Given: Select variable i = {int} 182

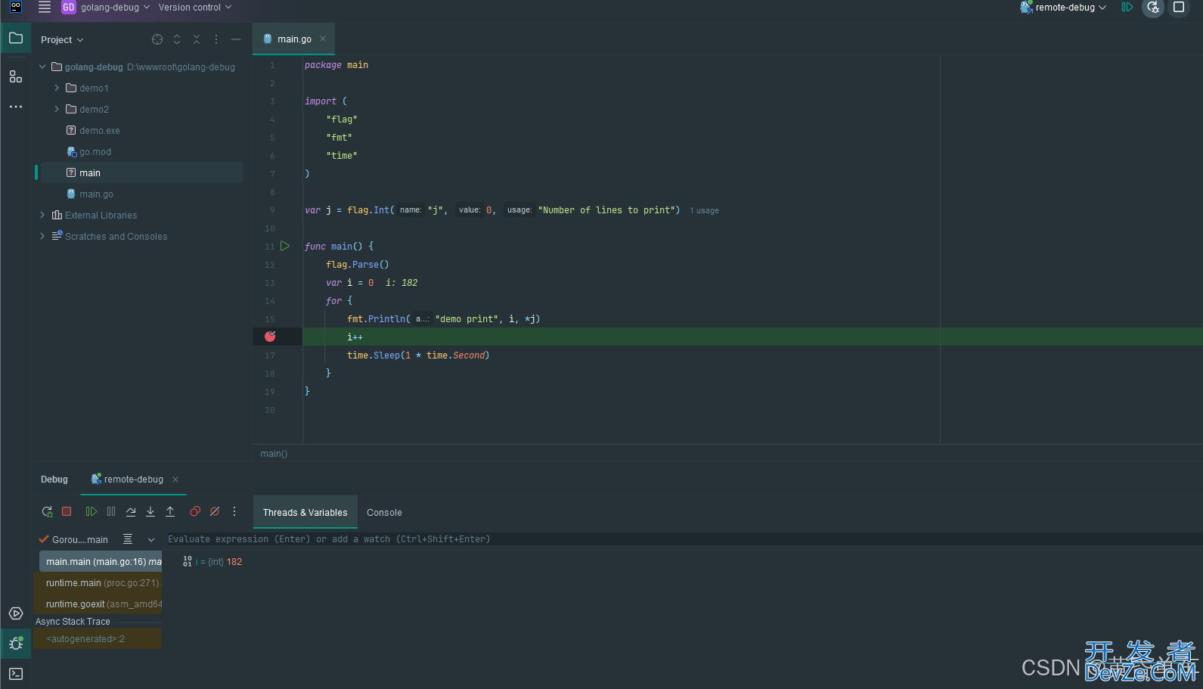Looking at the screenshot, I should click(x=212, y=562).
